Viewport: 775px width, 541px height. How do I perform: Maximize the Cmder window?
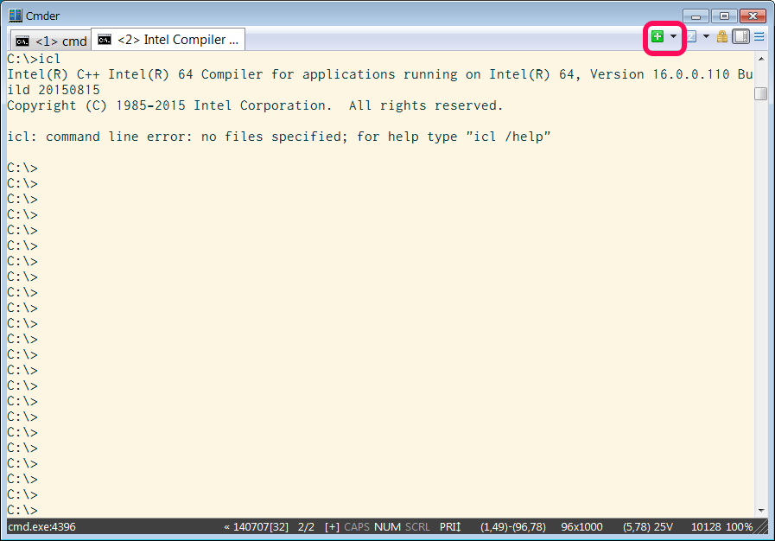(724, 16)
